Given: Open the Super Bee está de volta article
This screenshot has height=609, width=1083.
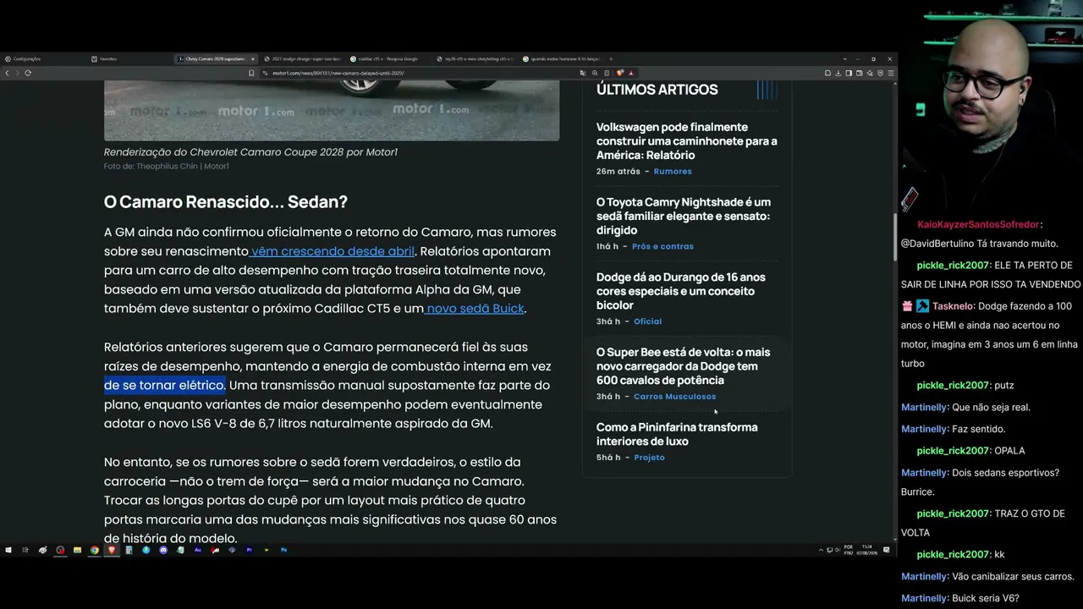Looking at the screenshot, I should click(x=683, y=366).
